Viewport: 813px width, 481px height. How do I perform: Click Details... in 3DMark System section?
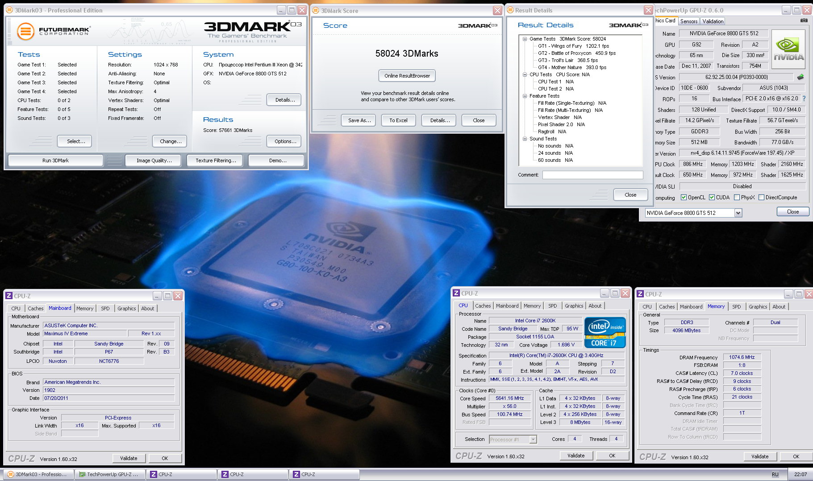(285, 100)
